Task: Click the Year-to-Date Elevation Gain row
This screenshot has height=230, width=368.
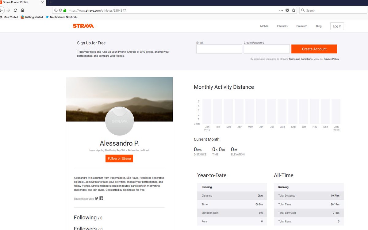Action: tap(232, 213)
